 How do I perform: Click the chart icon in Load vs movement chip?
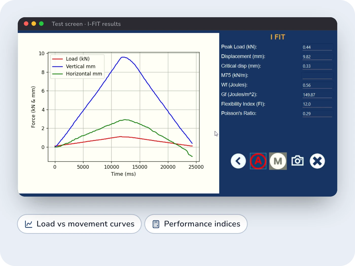29,224
